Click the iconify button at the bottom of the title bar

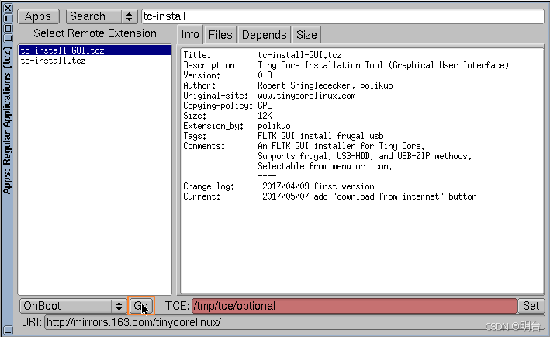(x=8, y=330)
